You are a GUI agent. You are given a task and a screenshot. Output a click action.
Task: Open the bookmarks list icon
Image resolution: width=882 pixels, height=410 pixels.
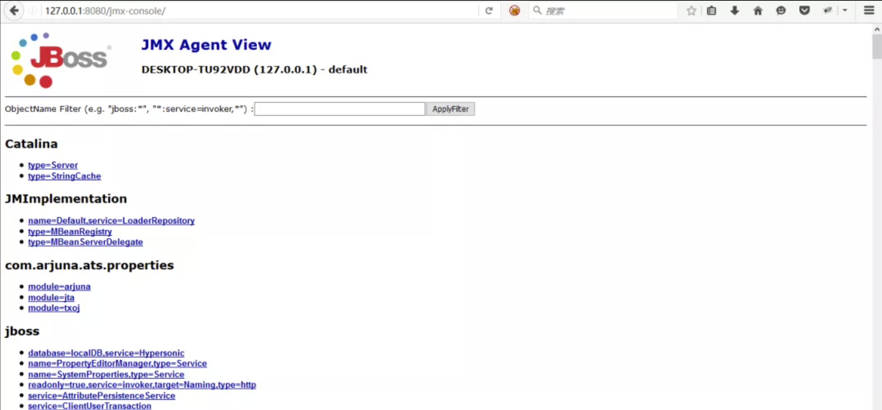coord(711,11)
